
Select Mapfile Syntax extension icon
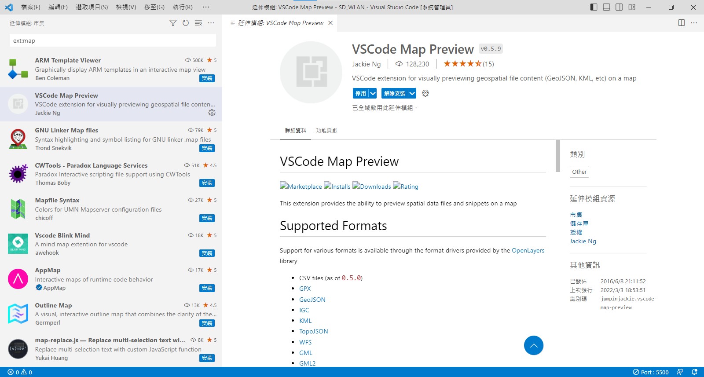(x=18, y=209)
